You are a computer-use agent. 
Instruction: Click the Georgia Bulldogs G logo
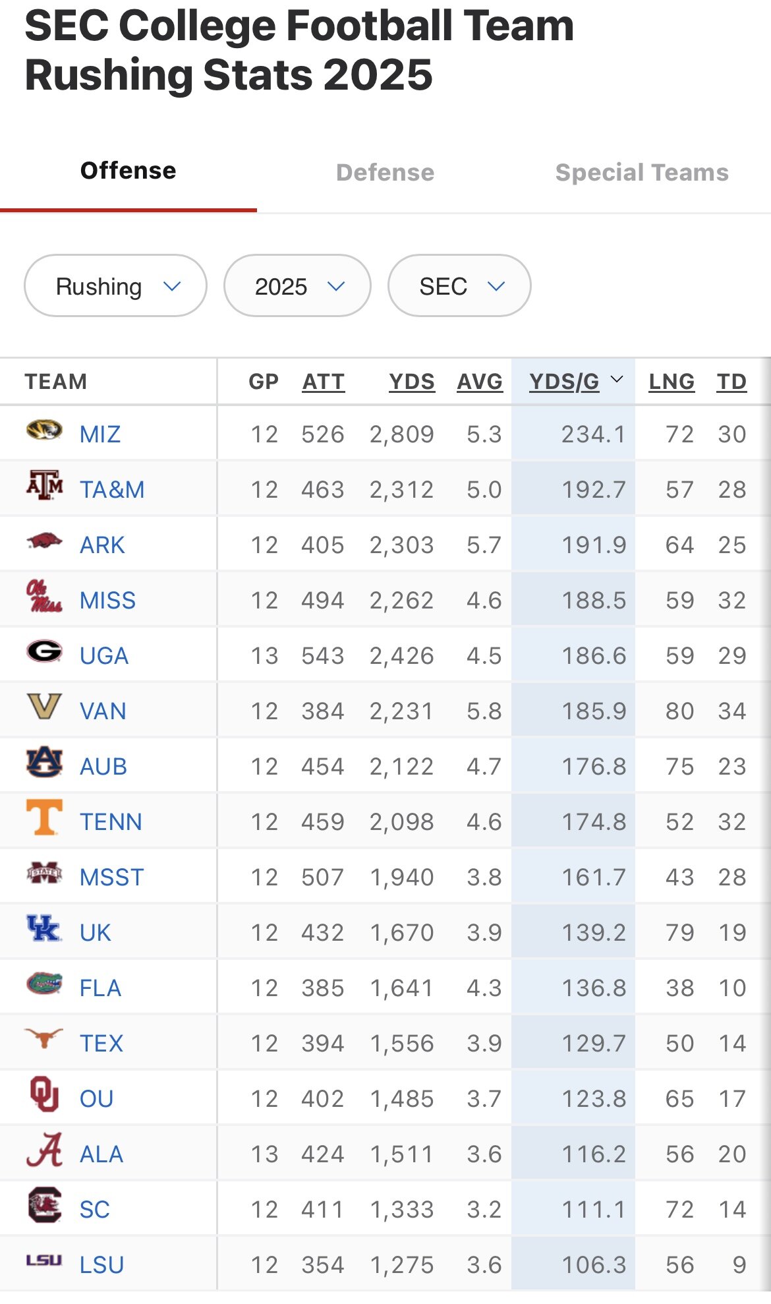[x=44, y=652]
